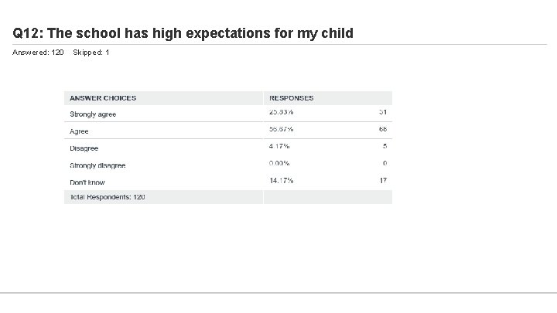The image size is (557, 313).
Task: Click the 'Don't know' row label
Action: pos(88,182)
